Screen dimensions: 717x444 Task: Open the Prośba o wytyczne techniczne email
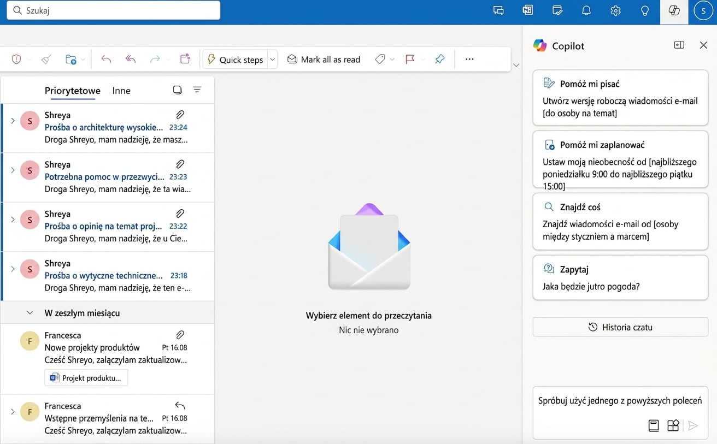point(108,276)
